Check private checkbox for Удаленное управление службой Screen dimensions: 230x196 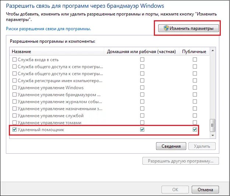click(142, 116)
